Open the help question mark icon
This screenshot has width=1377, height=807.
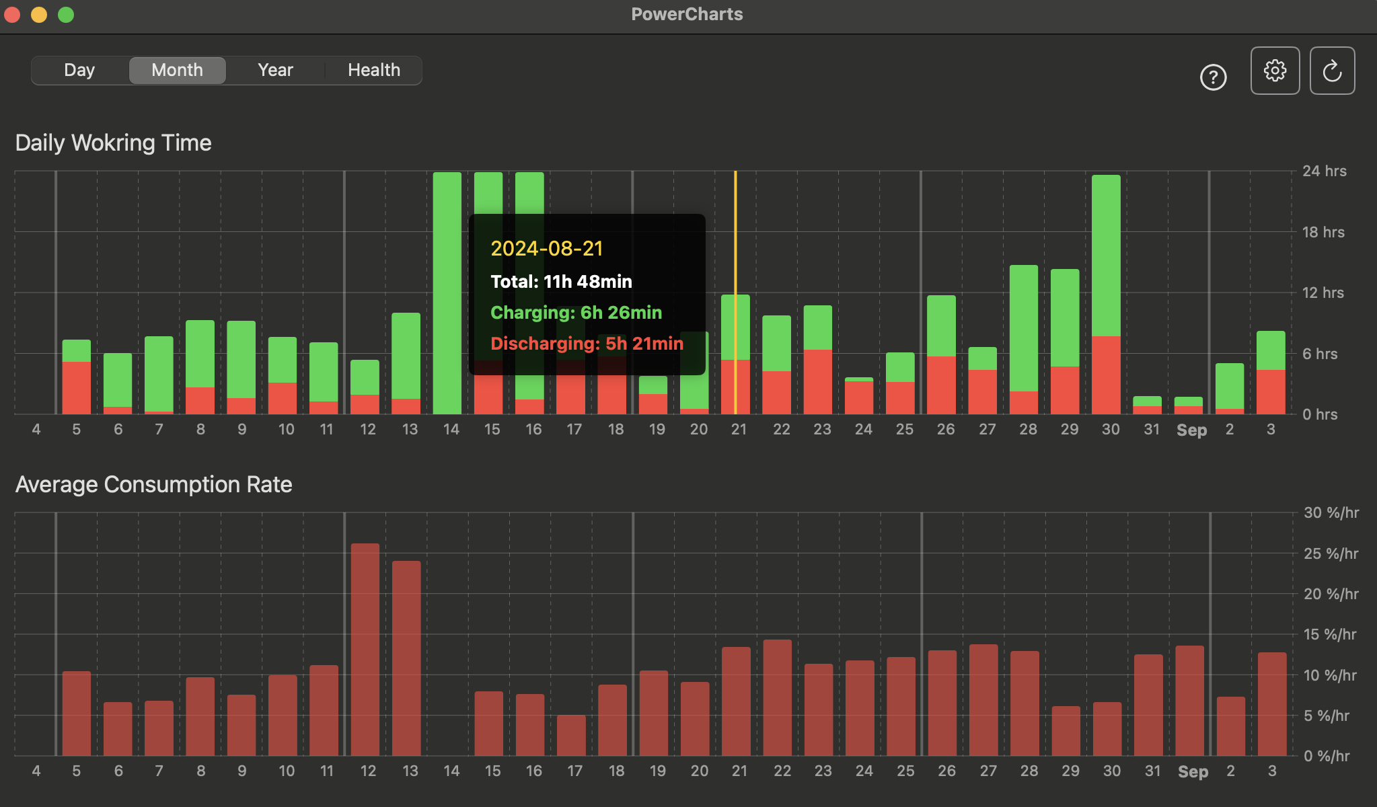coord(1213,77)
